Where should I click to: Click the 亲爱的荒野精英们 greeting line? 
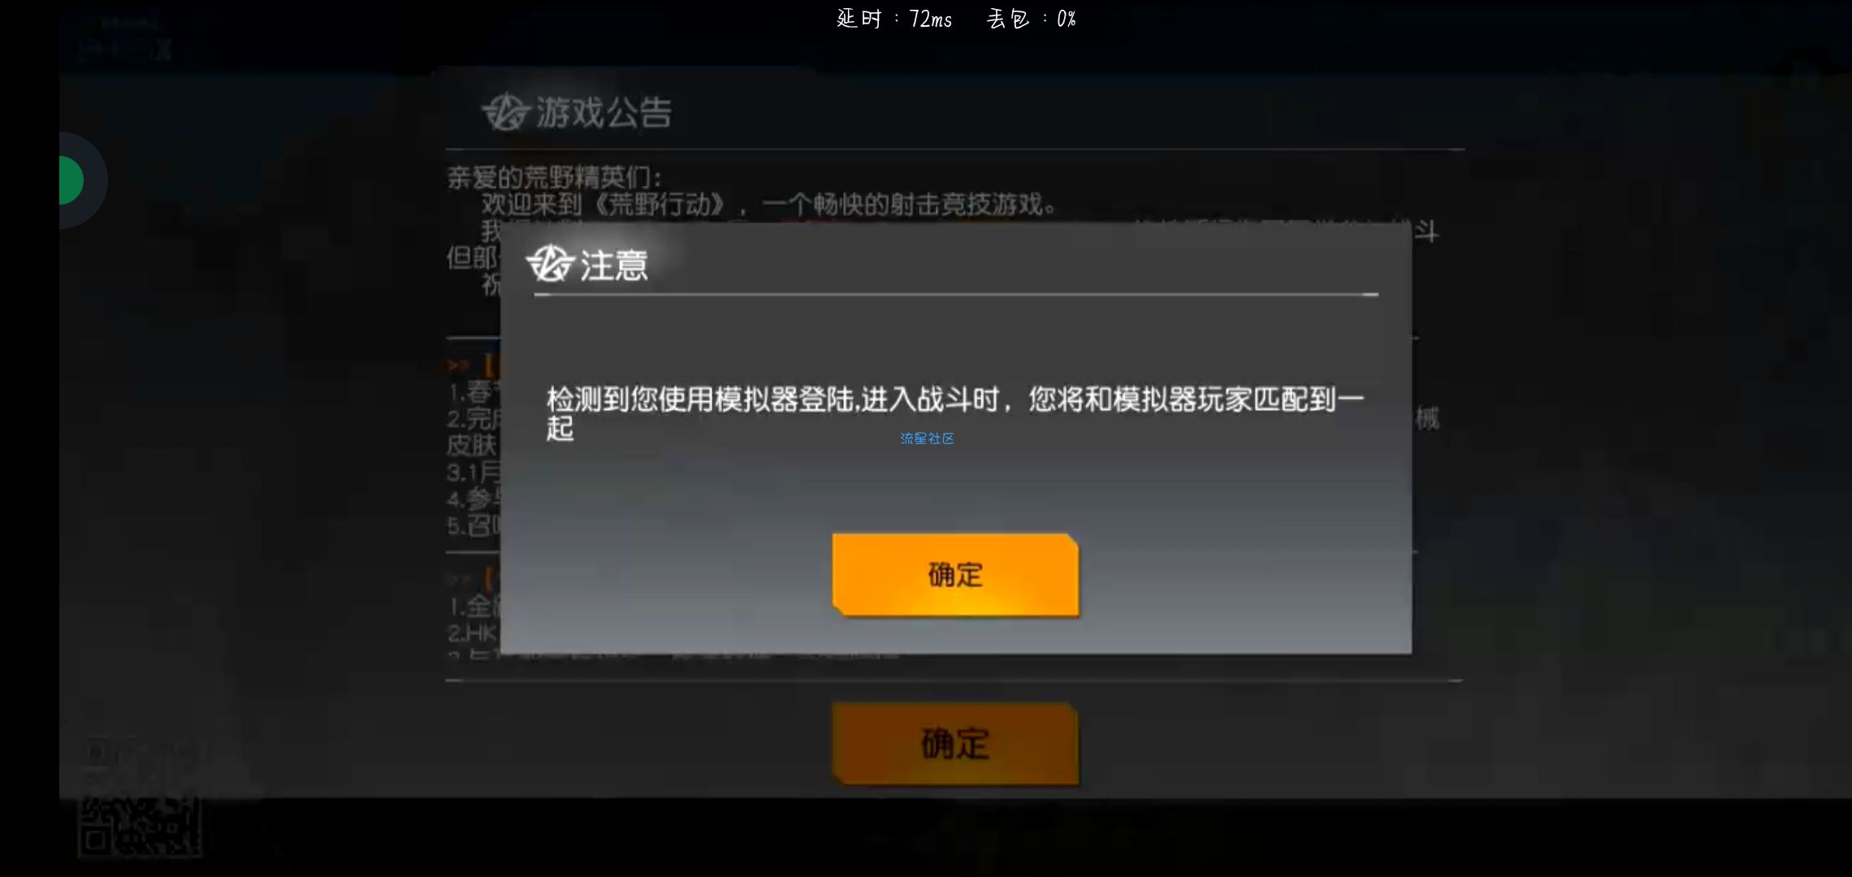tap(555, 177)
